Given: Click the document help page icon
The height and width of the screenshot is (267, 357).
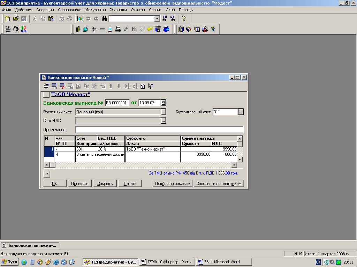Looking at the screenshot, I should (143, 86).
